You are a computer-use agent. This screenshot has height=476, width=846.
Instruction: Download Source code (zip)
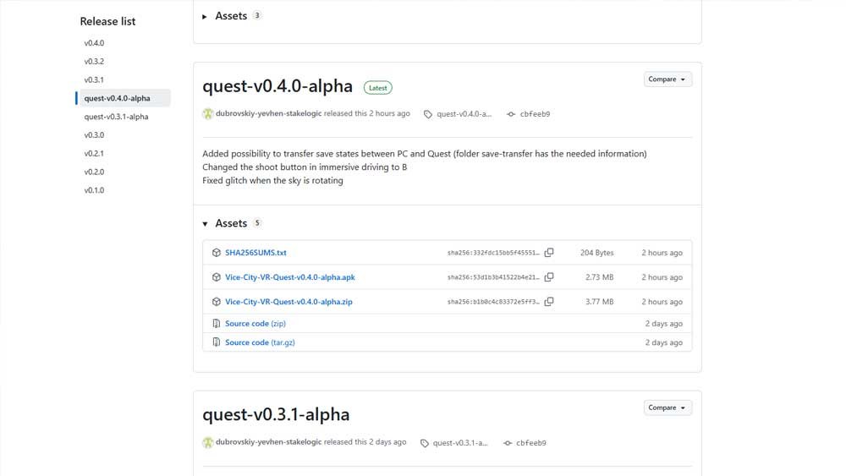coord(255,324)
